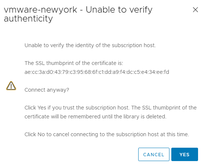
Task: Click the 'Click Yes if you trust' instruction line
Action: coord(111,108)
